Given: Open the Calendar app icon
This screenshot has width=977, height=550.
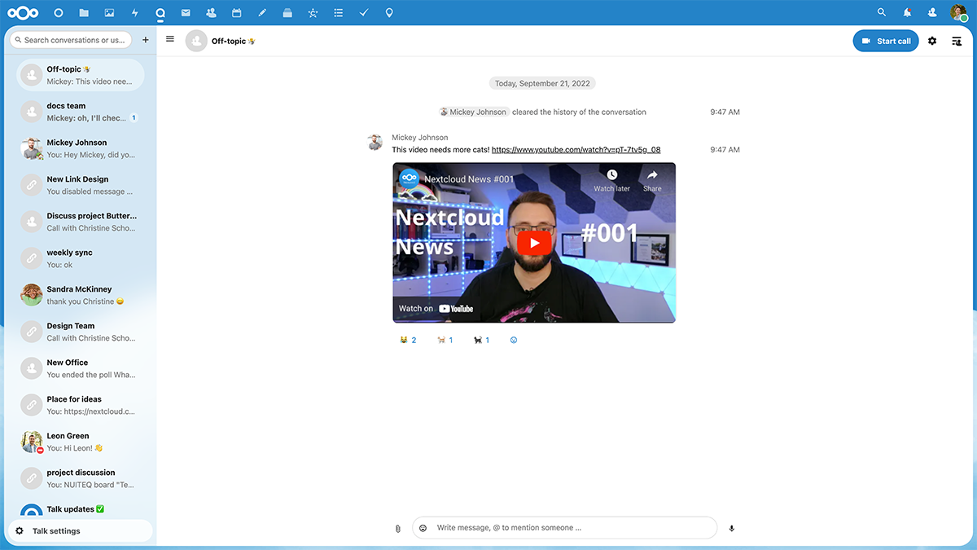Looking at the screenshot, I should point(236,13).
